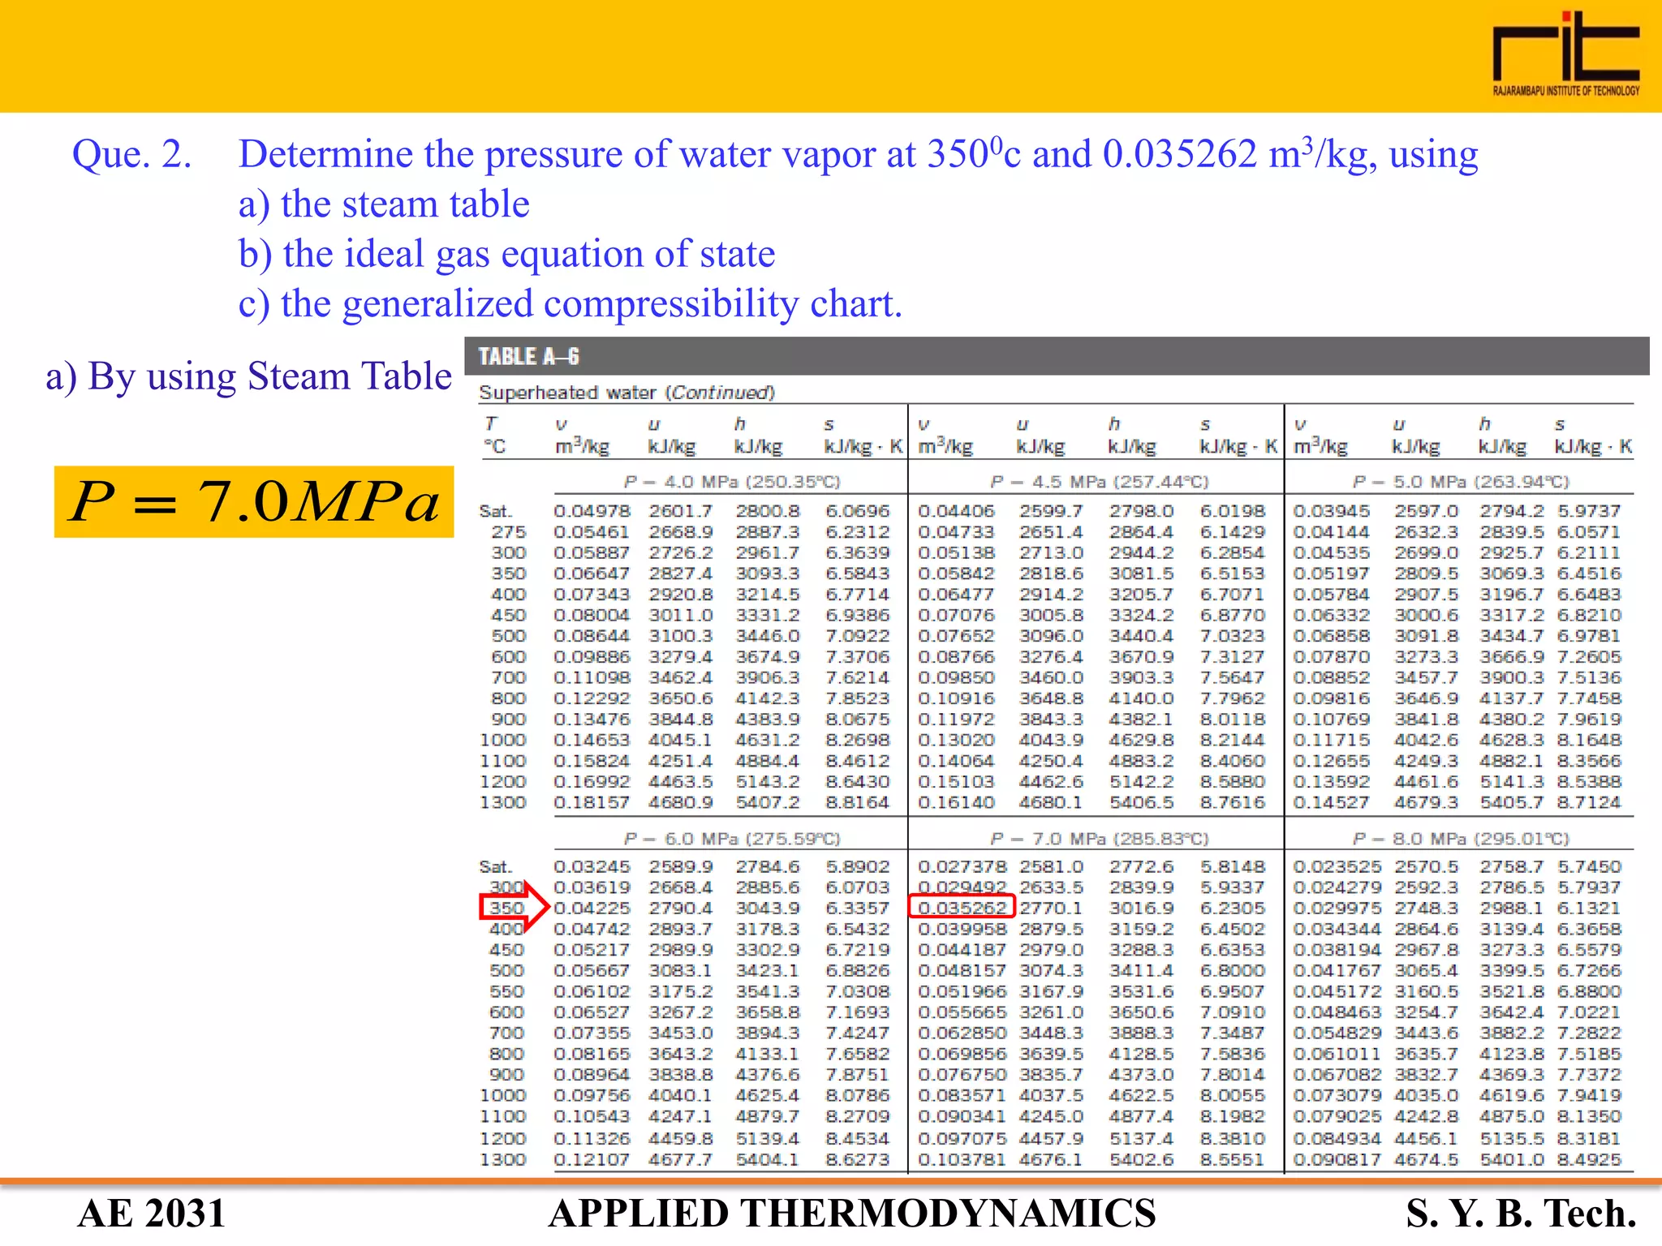
Task: Click enthalpy value 3016.9
Action: pos(1141,909)
